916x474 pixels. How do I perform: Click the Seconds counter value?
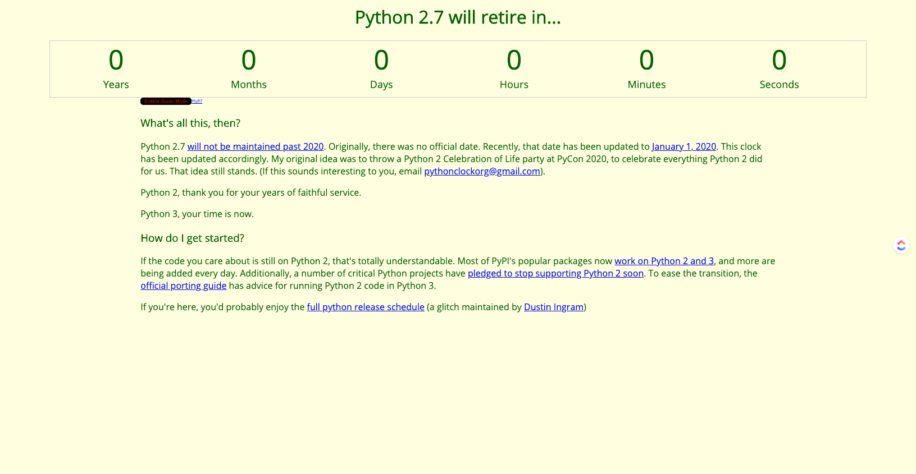[779, 60]
